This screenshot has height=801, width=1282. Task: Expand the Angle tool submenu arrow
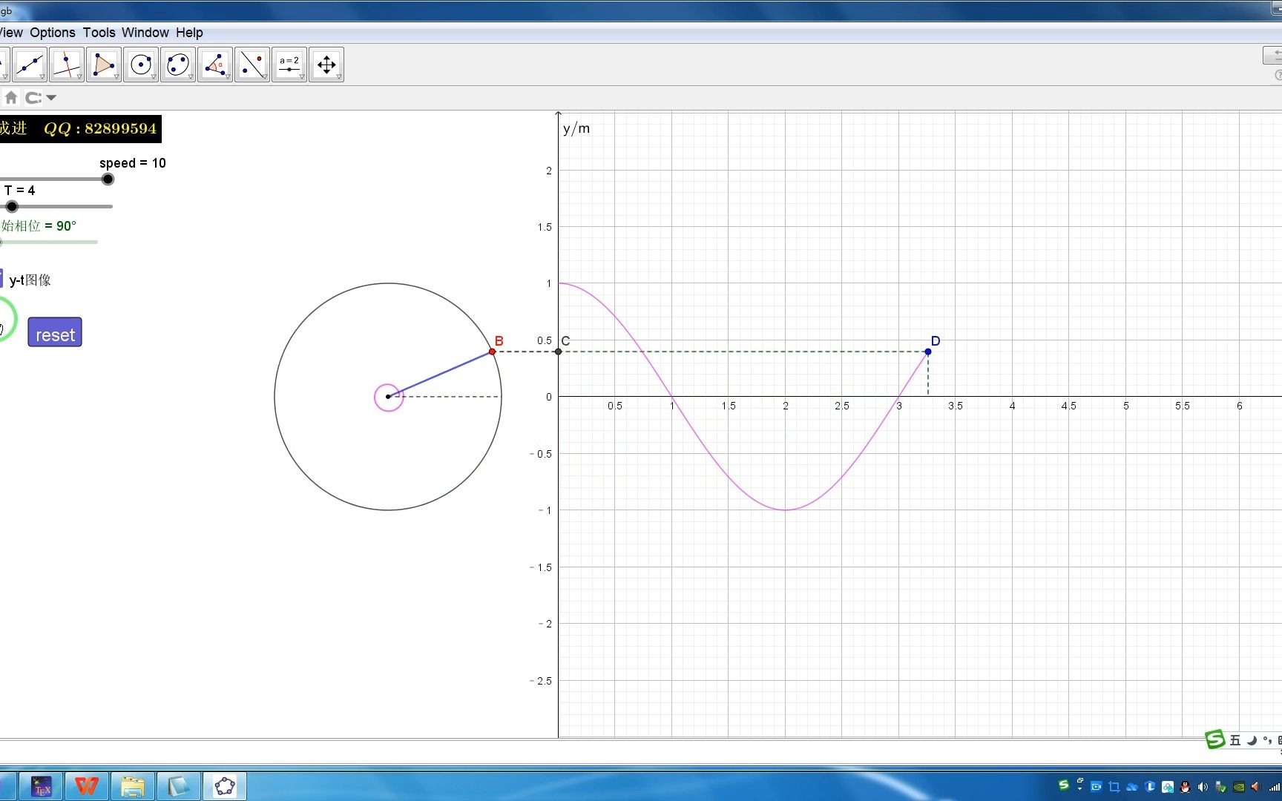[x=228, y=77]
